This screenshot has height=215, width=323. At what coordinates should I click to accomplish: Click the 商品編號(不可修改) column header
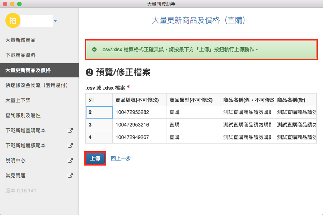pos(139,100)
